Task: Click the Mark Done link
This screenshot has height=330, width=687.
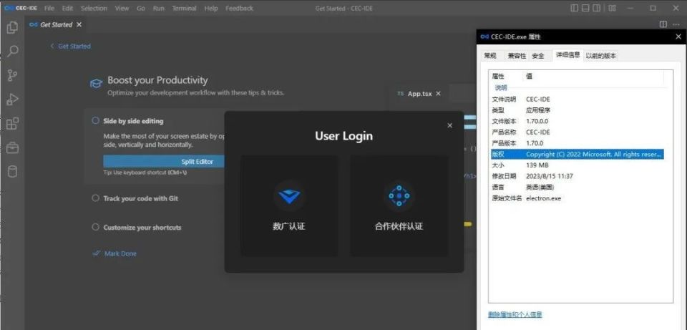Action: pos(114,253)
